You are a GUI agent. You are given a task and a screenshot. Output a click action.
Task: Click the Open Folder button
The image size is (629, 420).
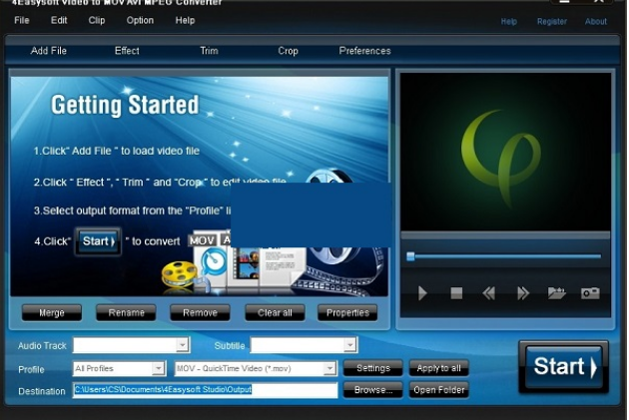439,390
